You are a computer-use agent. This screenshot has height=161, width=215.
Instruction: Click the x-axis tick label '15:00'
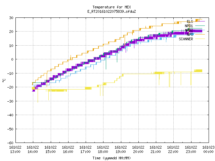[50, 152]
